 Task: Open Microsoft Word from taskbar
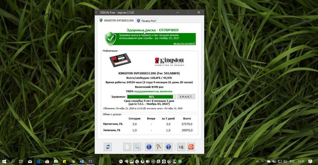pyautogui.click(x=82, y=161)
